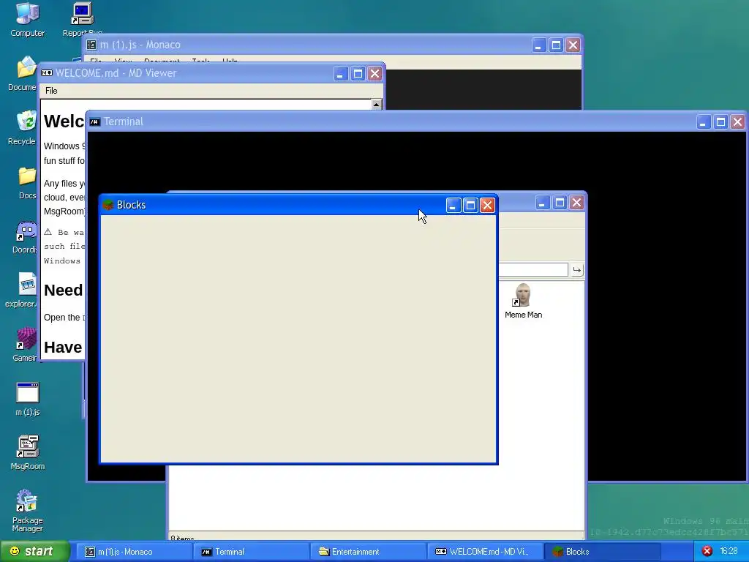Select the Blocks taskbar item

(x=601, y=552)
